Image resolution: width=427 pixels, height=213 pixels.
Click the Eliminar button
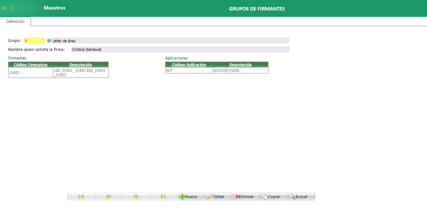pyautogui.click(x=246, y=196)
